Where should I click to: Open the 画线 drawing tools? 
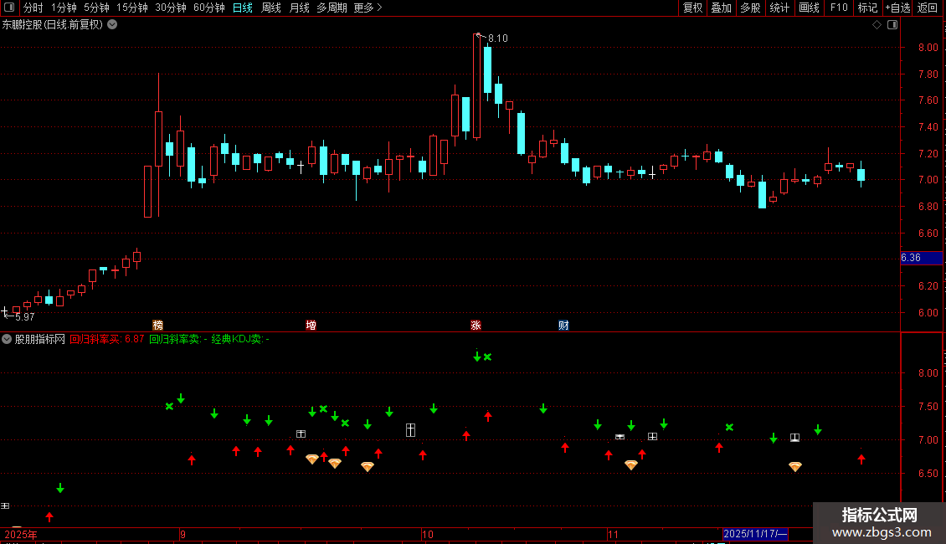tap(809, 8)
